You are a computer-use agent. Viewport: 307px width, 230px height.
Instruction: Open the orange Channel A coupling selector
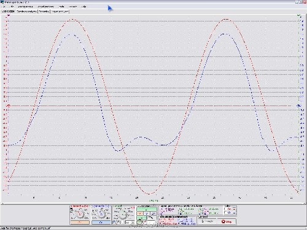[x=80, y=222]
